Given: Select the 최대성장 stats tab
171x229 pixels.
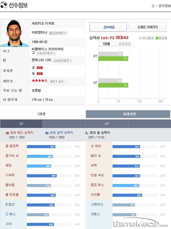Looking at the screenshot, I should [x=128, y=114].
